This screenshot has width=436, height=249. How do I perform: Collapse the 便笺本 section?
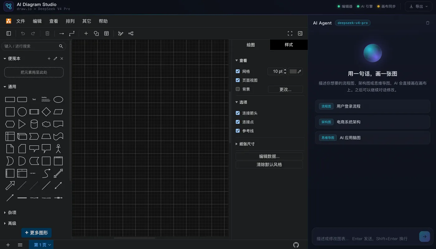[12, 58]
